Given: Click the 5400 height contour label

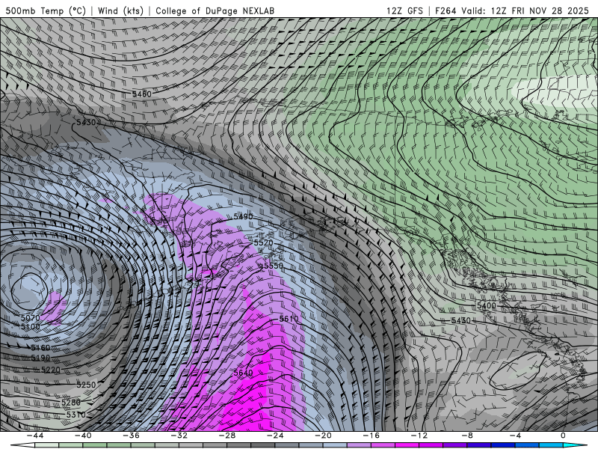Looking at the screenshot, I should pos(487,305).
